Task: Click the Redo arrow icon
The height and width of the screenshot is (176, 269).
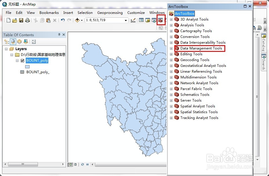Action: coord(69,20)
